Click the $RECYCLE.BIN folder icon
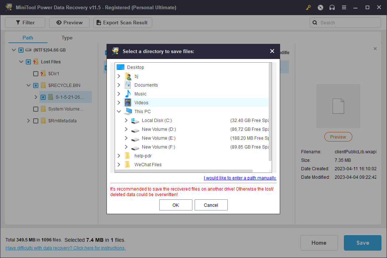 (x=43, y=85)
